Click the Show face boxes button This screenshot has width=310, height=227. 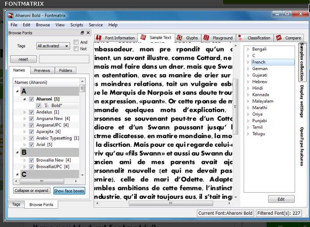69,191
